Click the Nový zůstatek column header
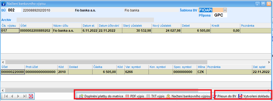273x101 pixels. pyautogui.click(x=167, y=26)
